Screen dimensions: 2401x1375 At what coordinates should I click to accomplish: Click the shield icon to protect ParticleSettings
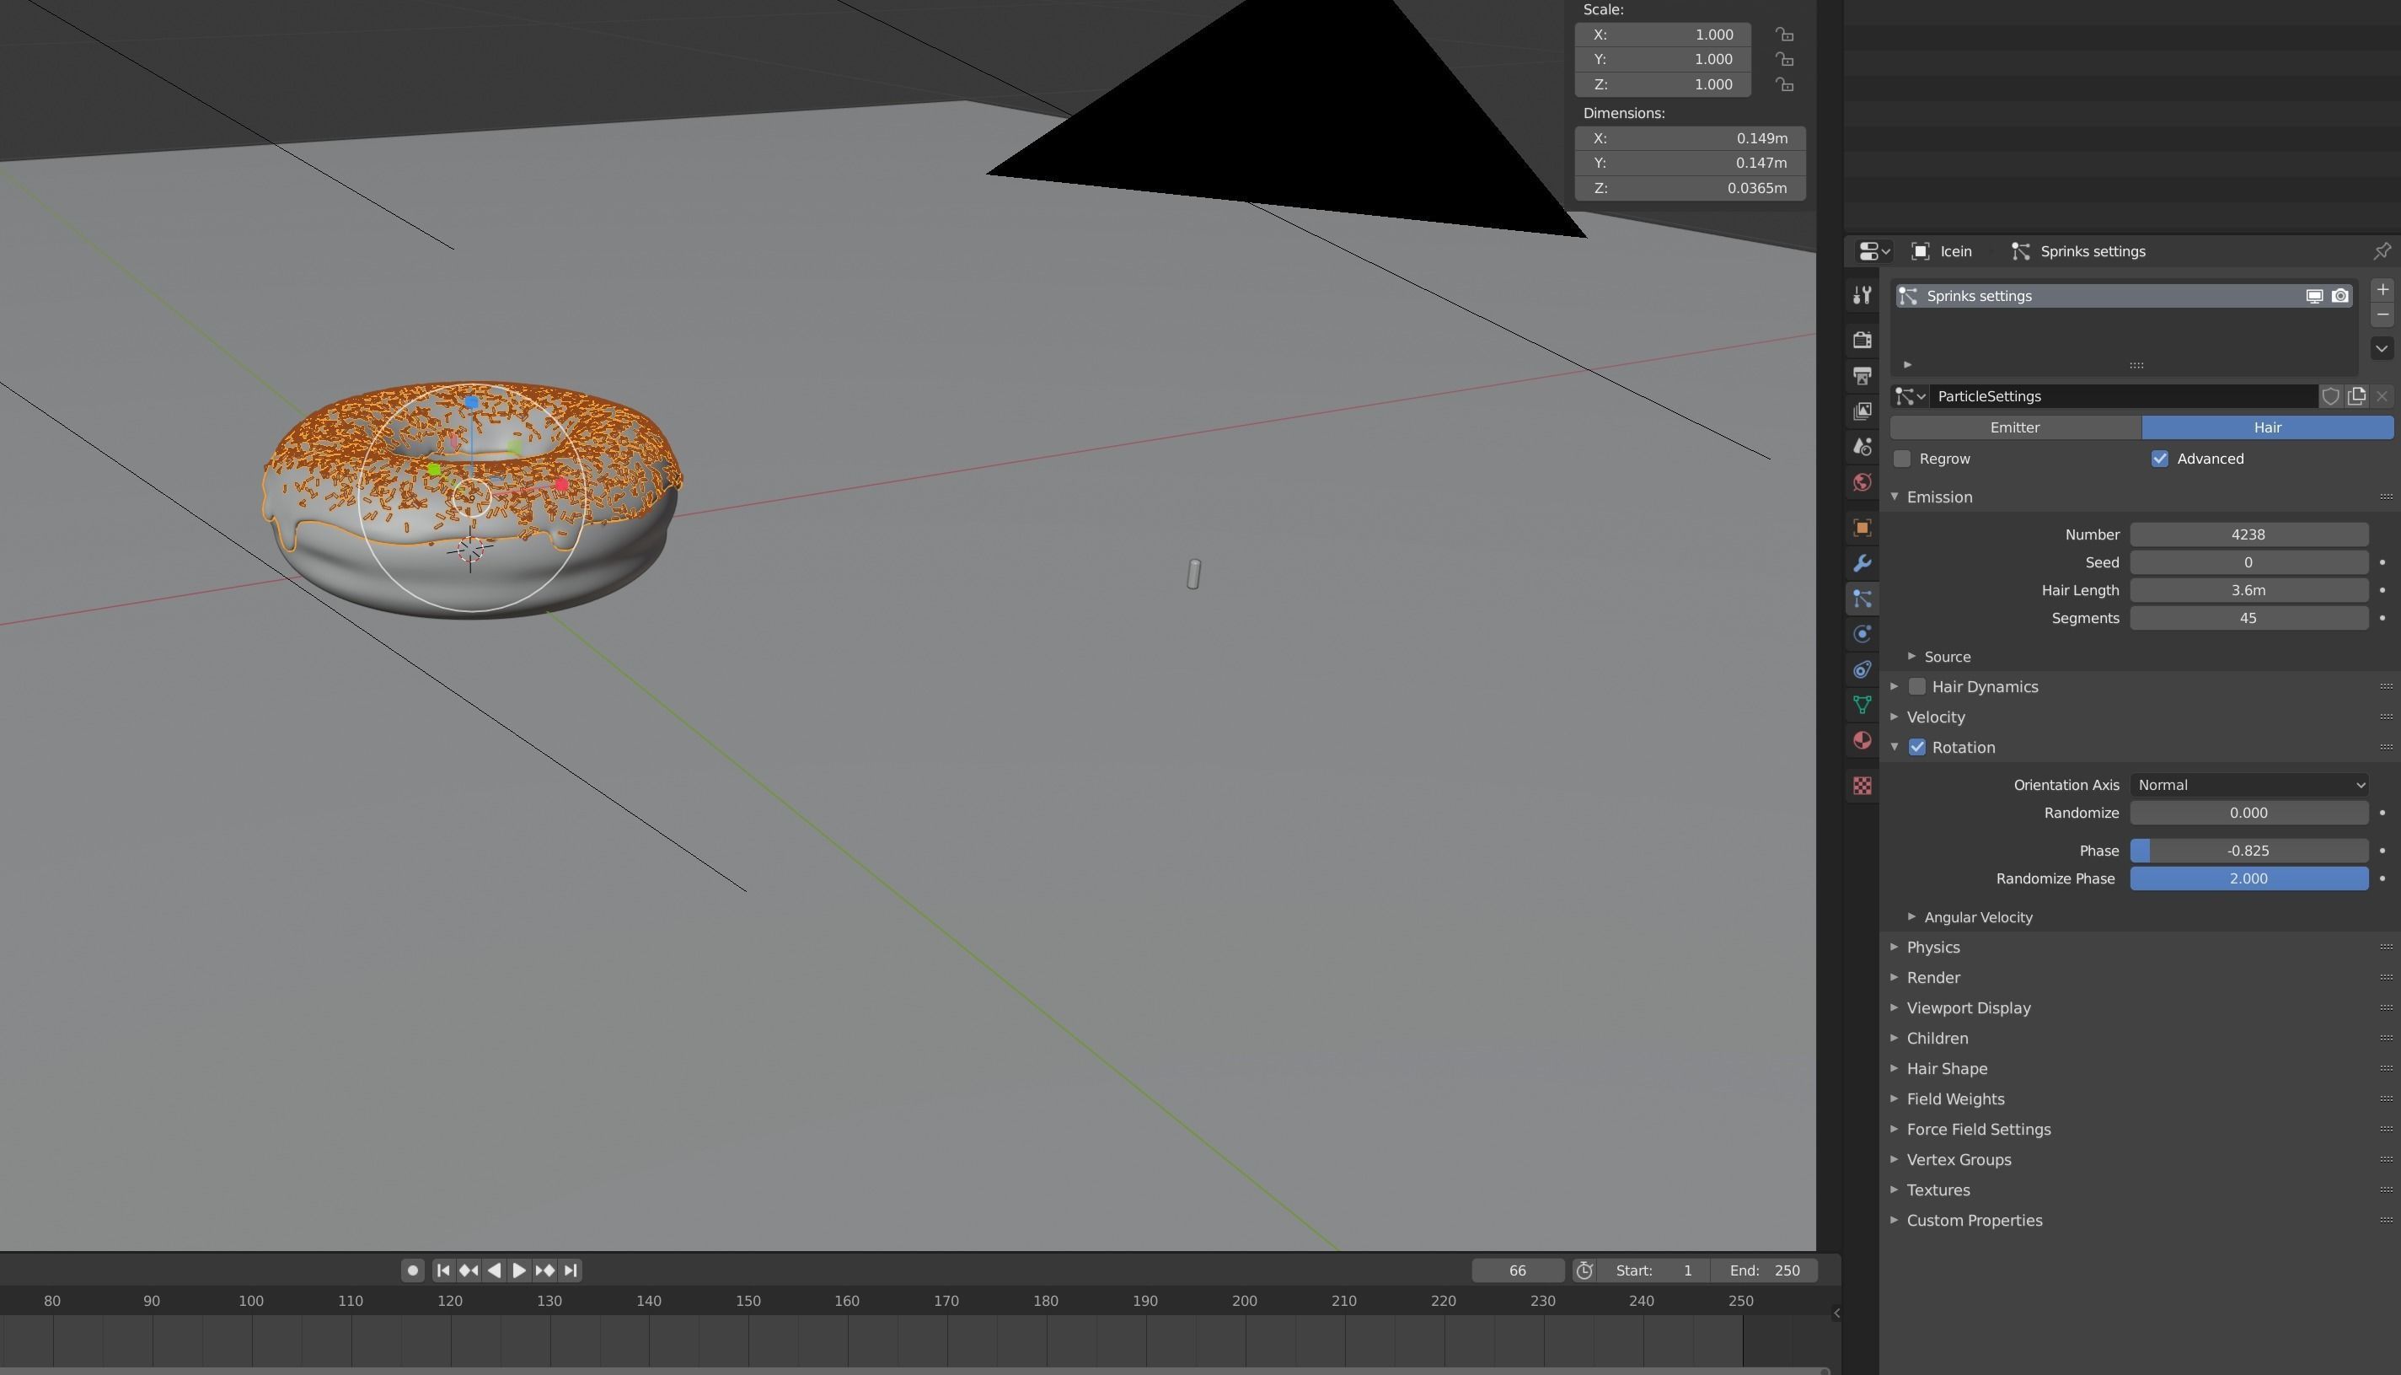click(2331, 395)
